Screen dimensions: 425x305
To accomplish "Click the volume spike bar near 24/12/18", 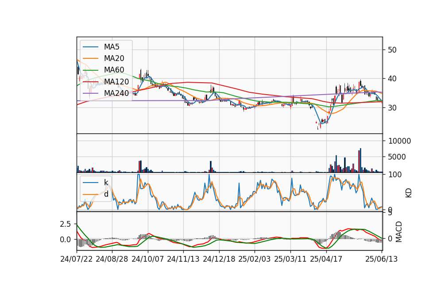I will 211,167.
